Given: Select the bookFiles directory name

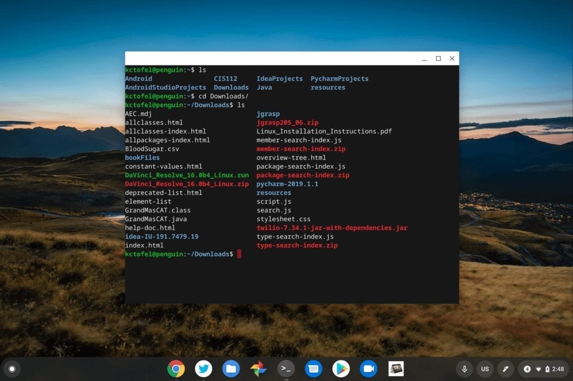Looking at the screenshot, I should 142,158.
